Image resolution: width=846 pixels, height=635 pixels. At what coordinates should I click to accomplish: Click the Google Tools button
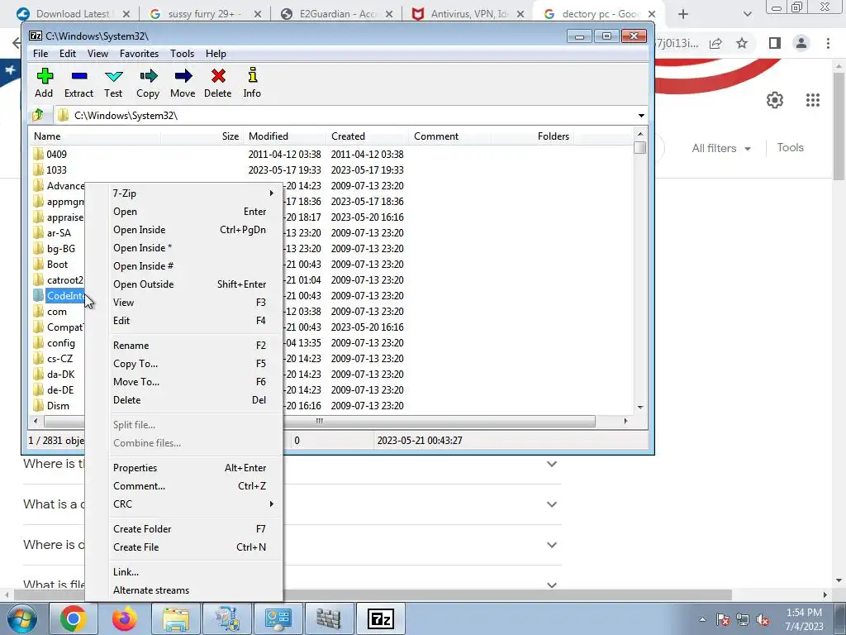pyautogui.click(x=790, y=147)
